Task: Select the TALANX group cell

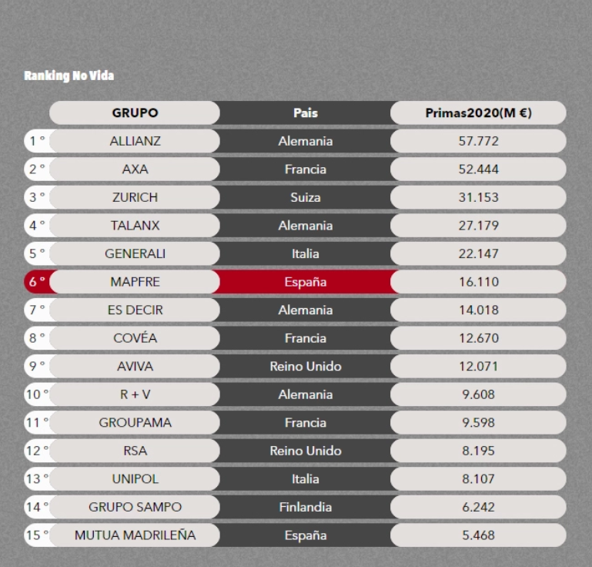Action: (x=135, y=226)
